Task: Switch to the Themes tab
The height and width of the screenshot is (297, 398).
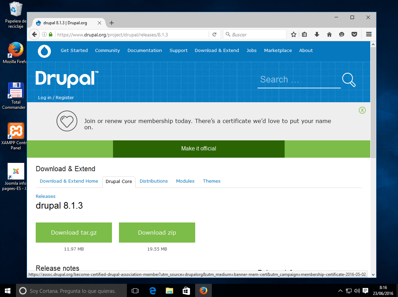Action: click(x=211, y=181)
